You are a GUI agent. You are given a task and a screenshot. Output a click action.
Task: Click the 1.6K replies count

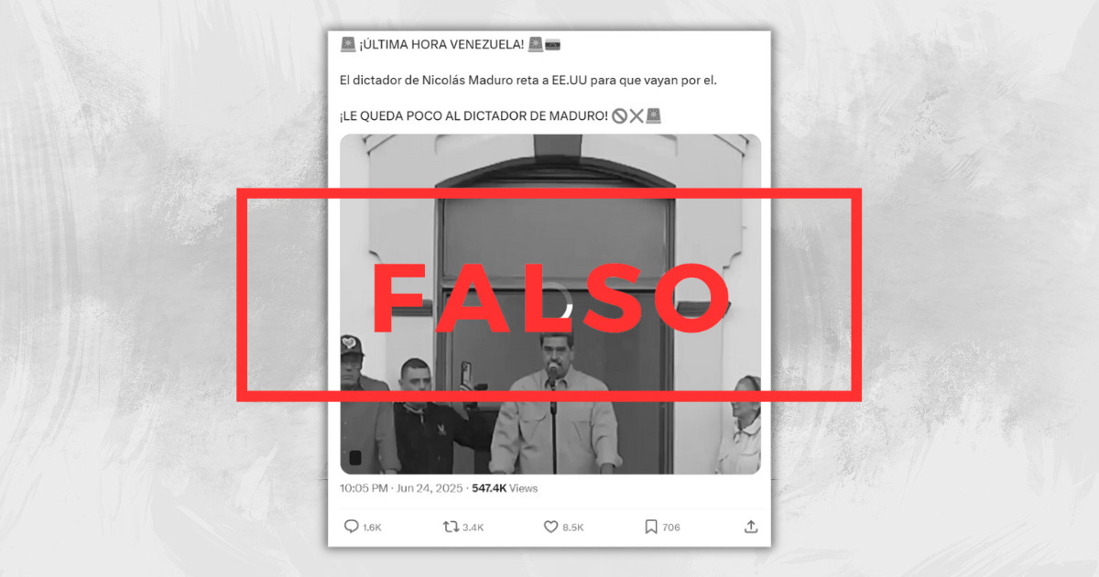point(372,528)
